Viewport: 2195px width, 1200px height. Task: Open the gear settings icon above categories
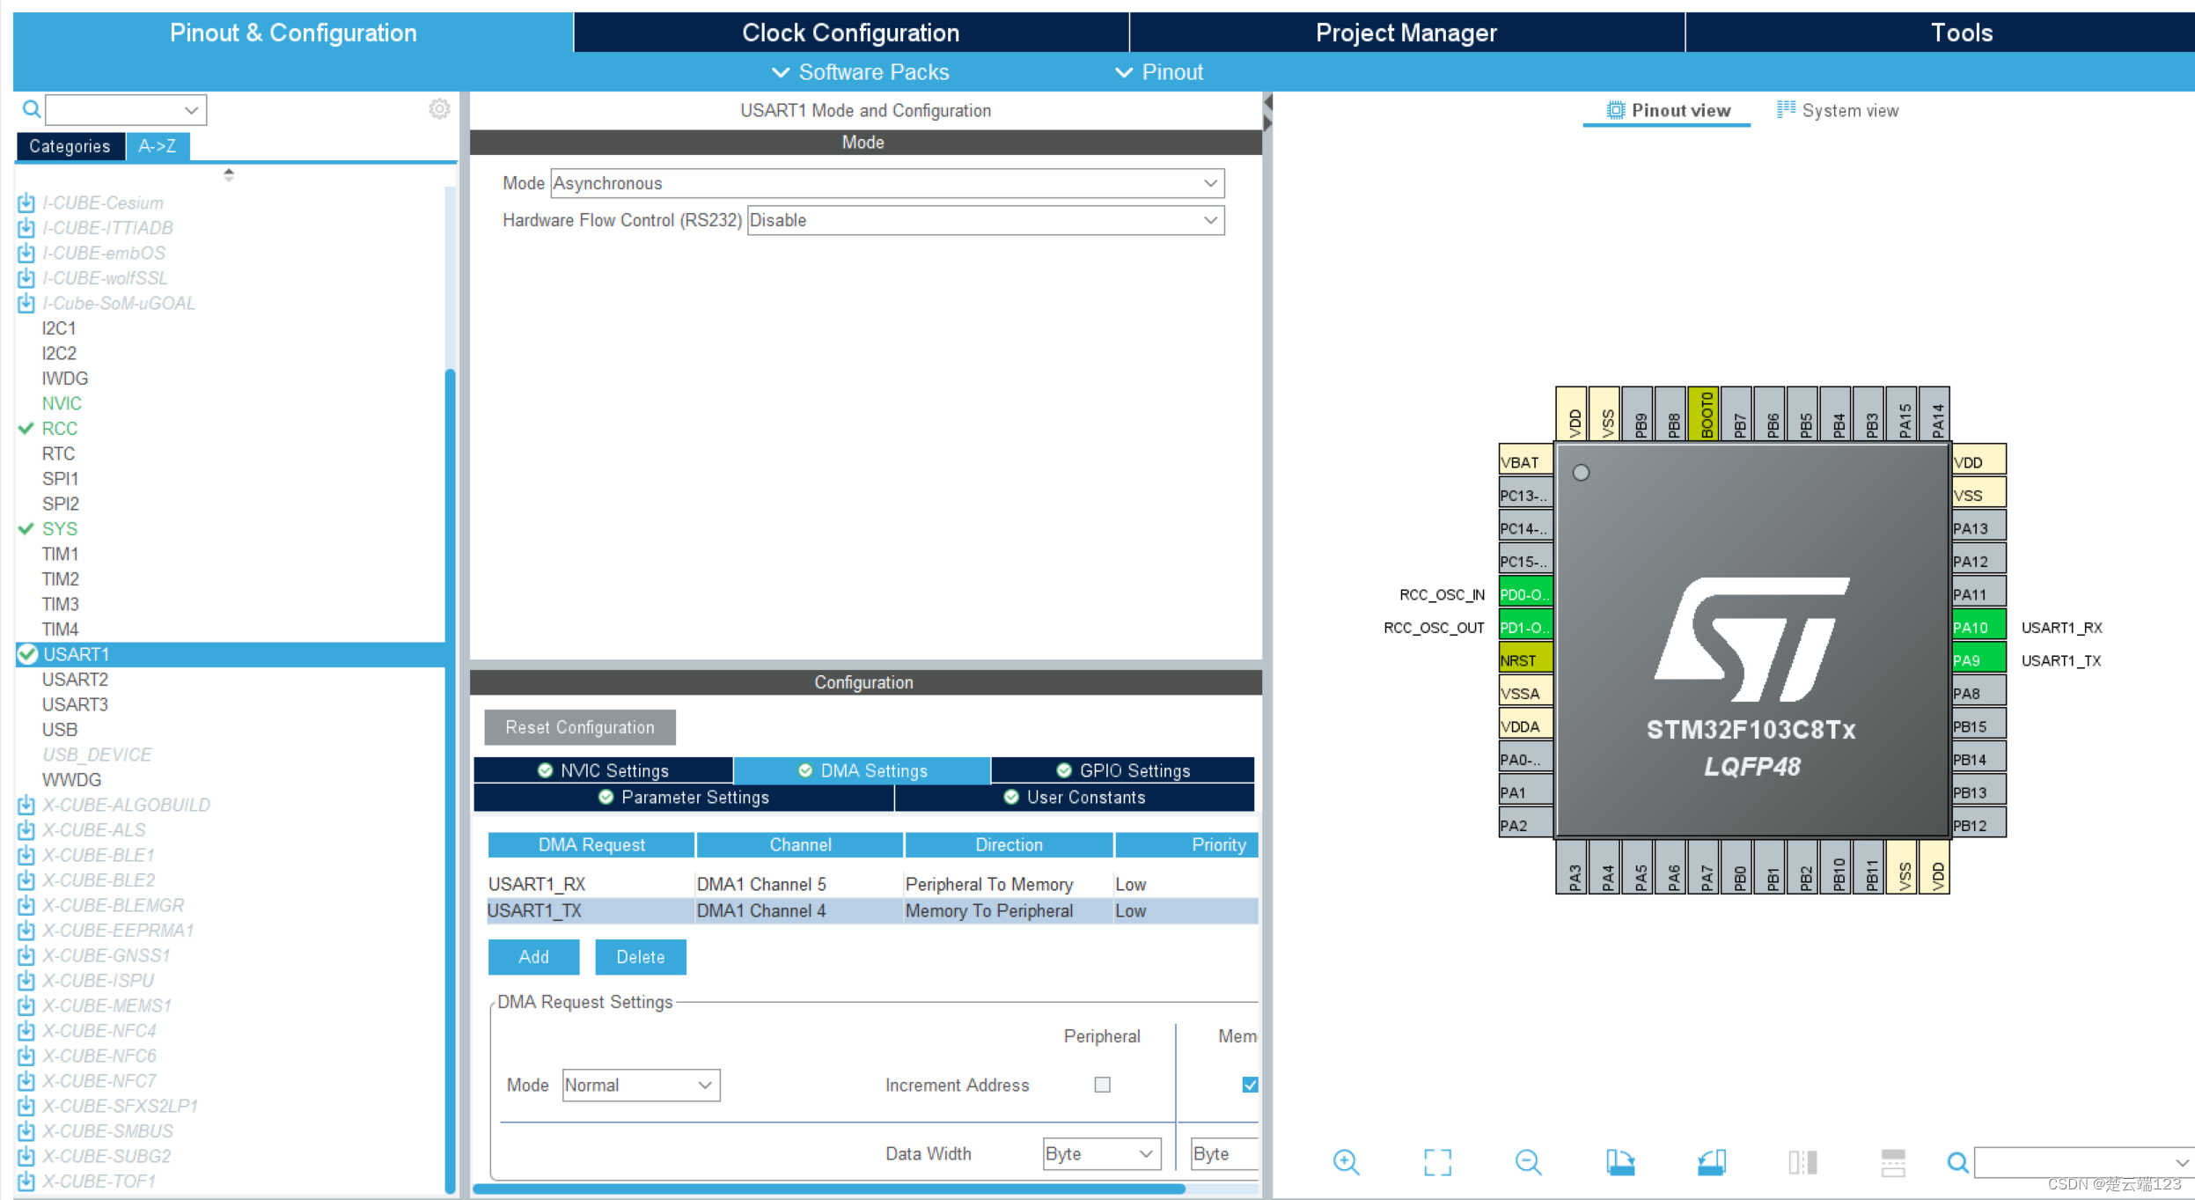[x=439, y=108]
